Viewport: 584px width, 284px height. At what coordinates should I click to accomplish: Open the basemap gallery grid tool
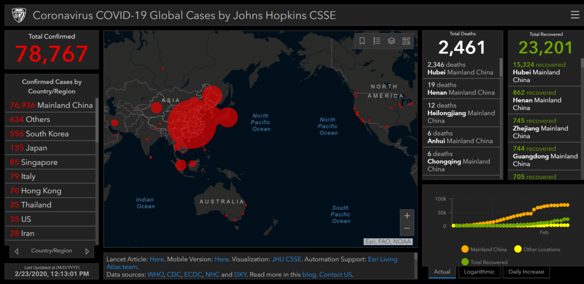406,41
